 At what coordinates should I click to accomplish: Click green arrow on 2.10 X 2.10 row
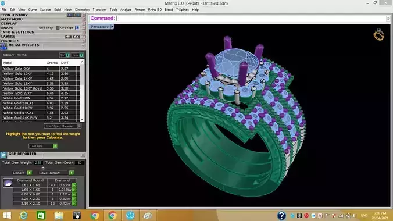click(74, 204)
